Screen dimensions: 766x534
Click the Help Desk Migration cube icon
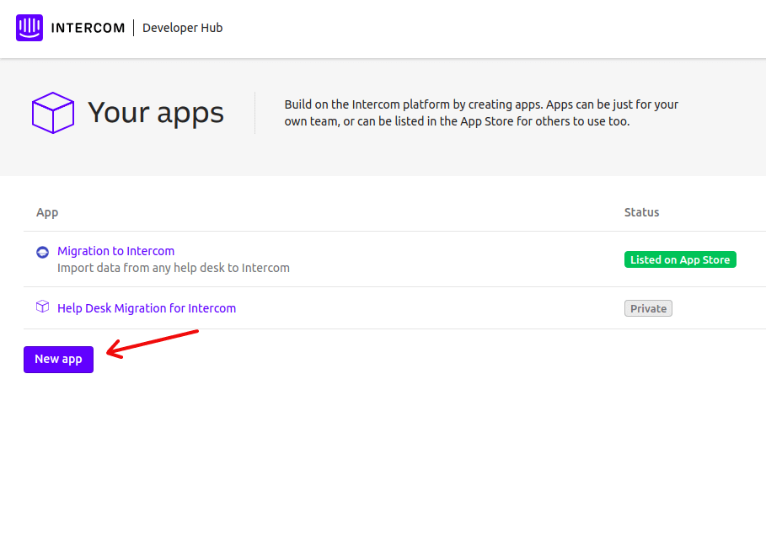pos(42,307)
